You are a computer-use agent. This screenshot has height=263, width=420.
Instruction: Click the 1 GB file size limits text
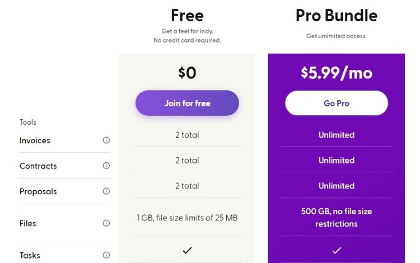(187, 218)
